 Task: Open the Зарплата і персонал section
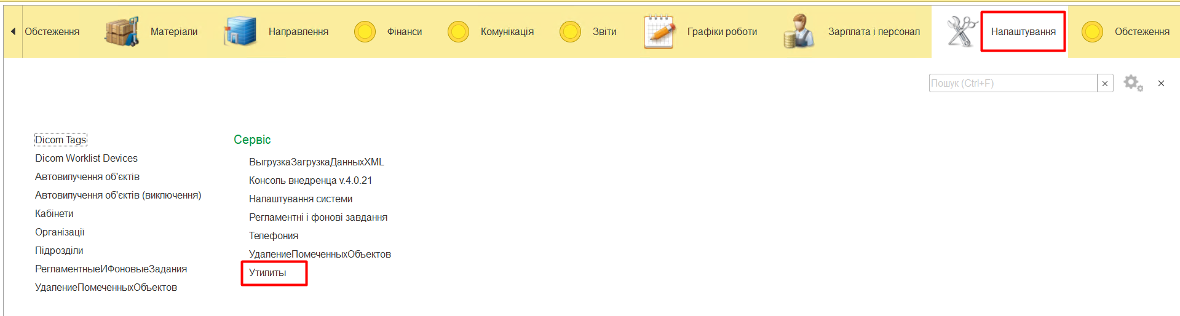pyautogui.click(x=874, y=31)
